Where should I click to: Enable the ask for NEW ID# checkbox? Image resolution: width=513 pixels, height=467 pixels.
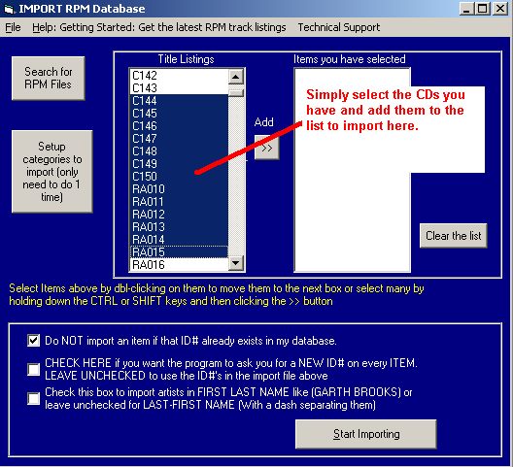[x=34, y=370]
